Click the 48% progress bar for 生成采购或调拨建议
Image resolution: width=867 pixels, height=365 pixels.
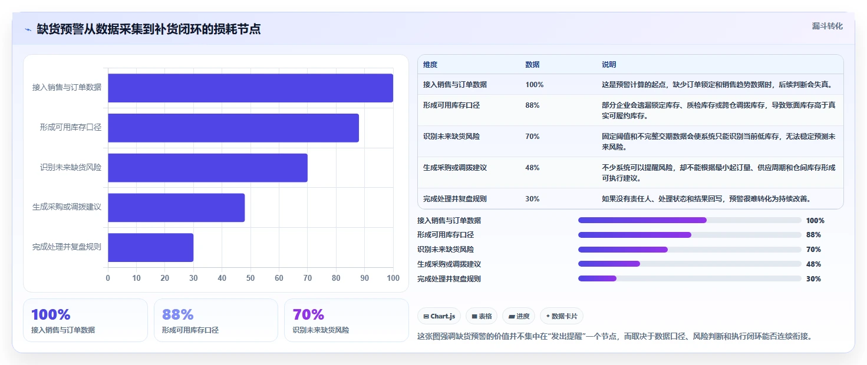[690, 264]
